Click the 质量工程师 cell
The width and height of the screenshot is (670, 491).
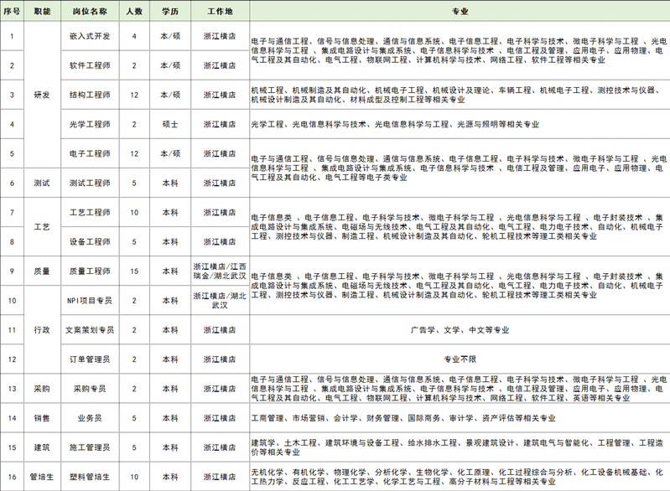[x=90, y=271]
